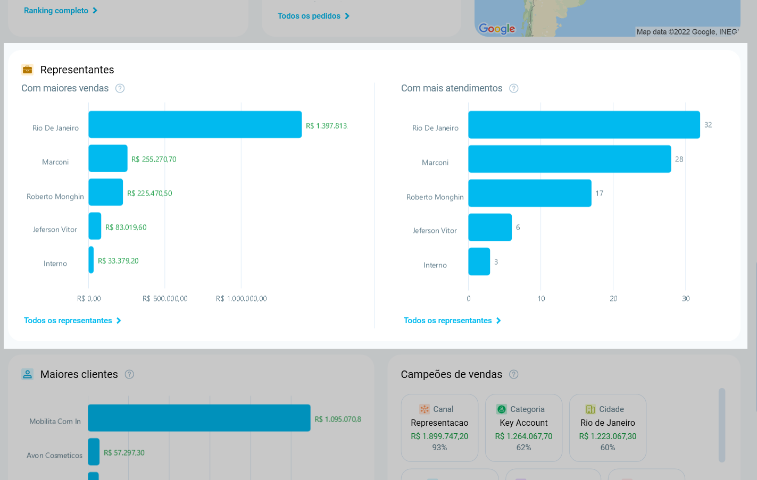Click the Campeões de vendas heading
This screenshot has width=757, height=480.
click(x=451, y=374)
